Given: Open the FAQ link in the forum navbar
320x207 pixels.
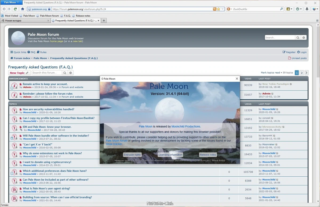Looking at the screenshot, I should point(31,52).
